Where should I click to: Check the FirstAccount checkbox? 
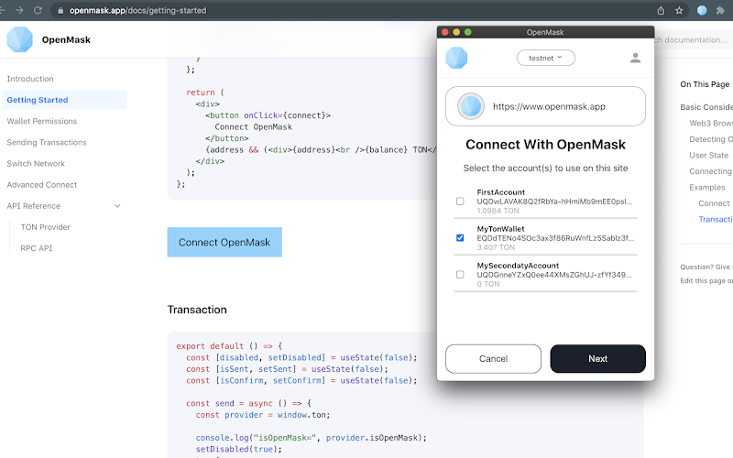pyautogui.click(x=460, y=201)
